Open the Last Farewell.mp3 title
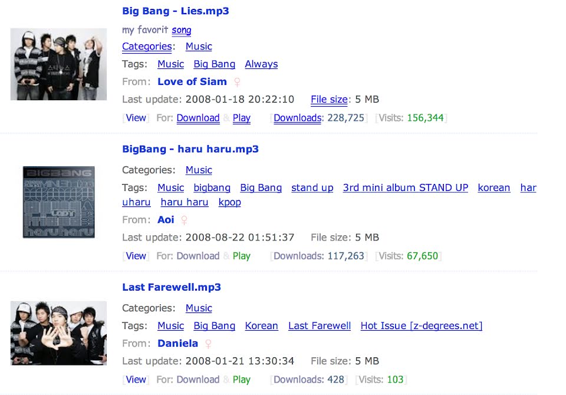Image resolution: width=566 pixels, height=395 pixels. click(x=172, y=287)
